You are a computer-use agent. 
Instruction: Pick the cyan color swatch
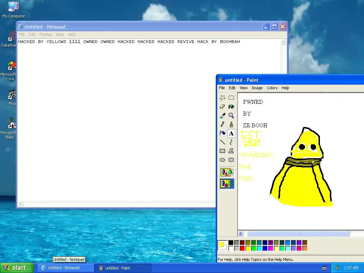coord(259,248)
